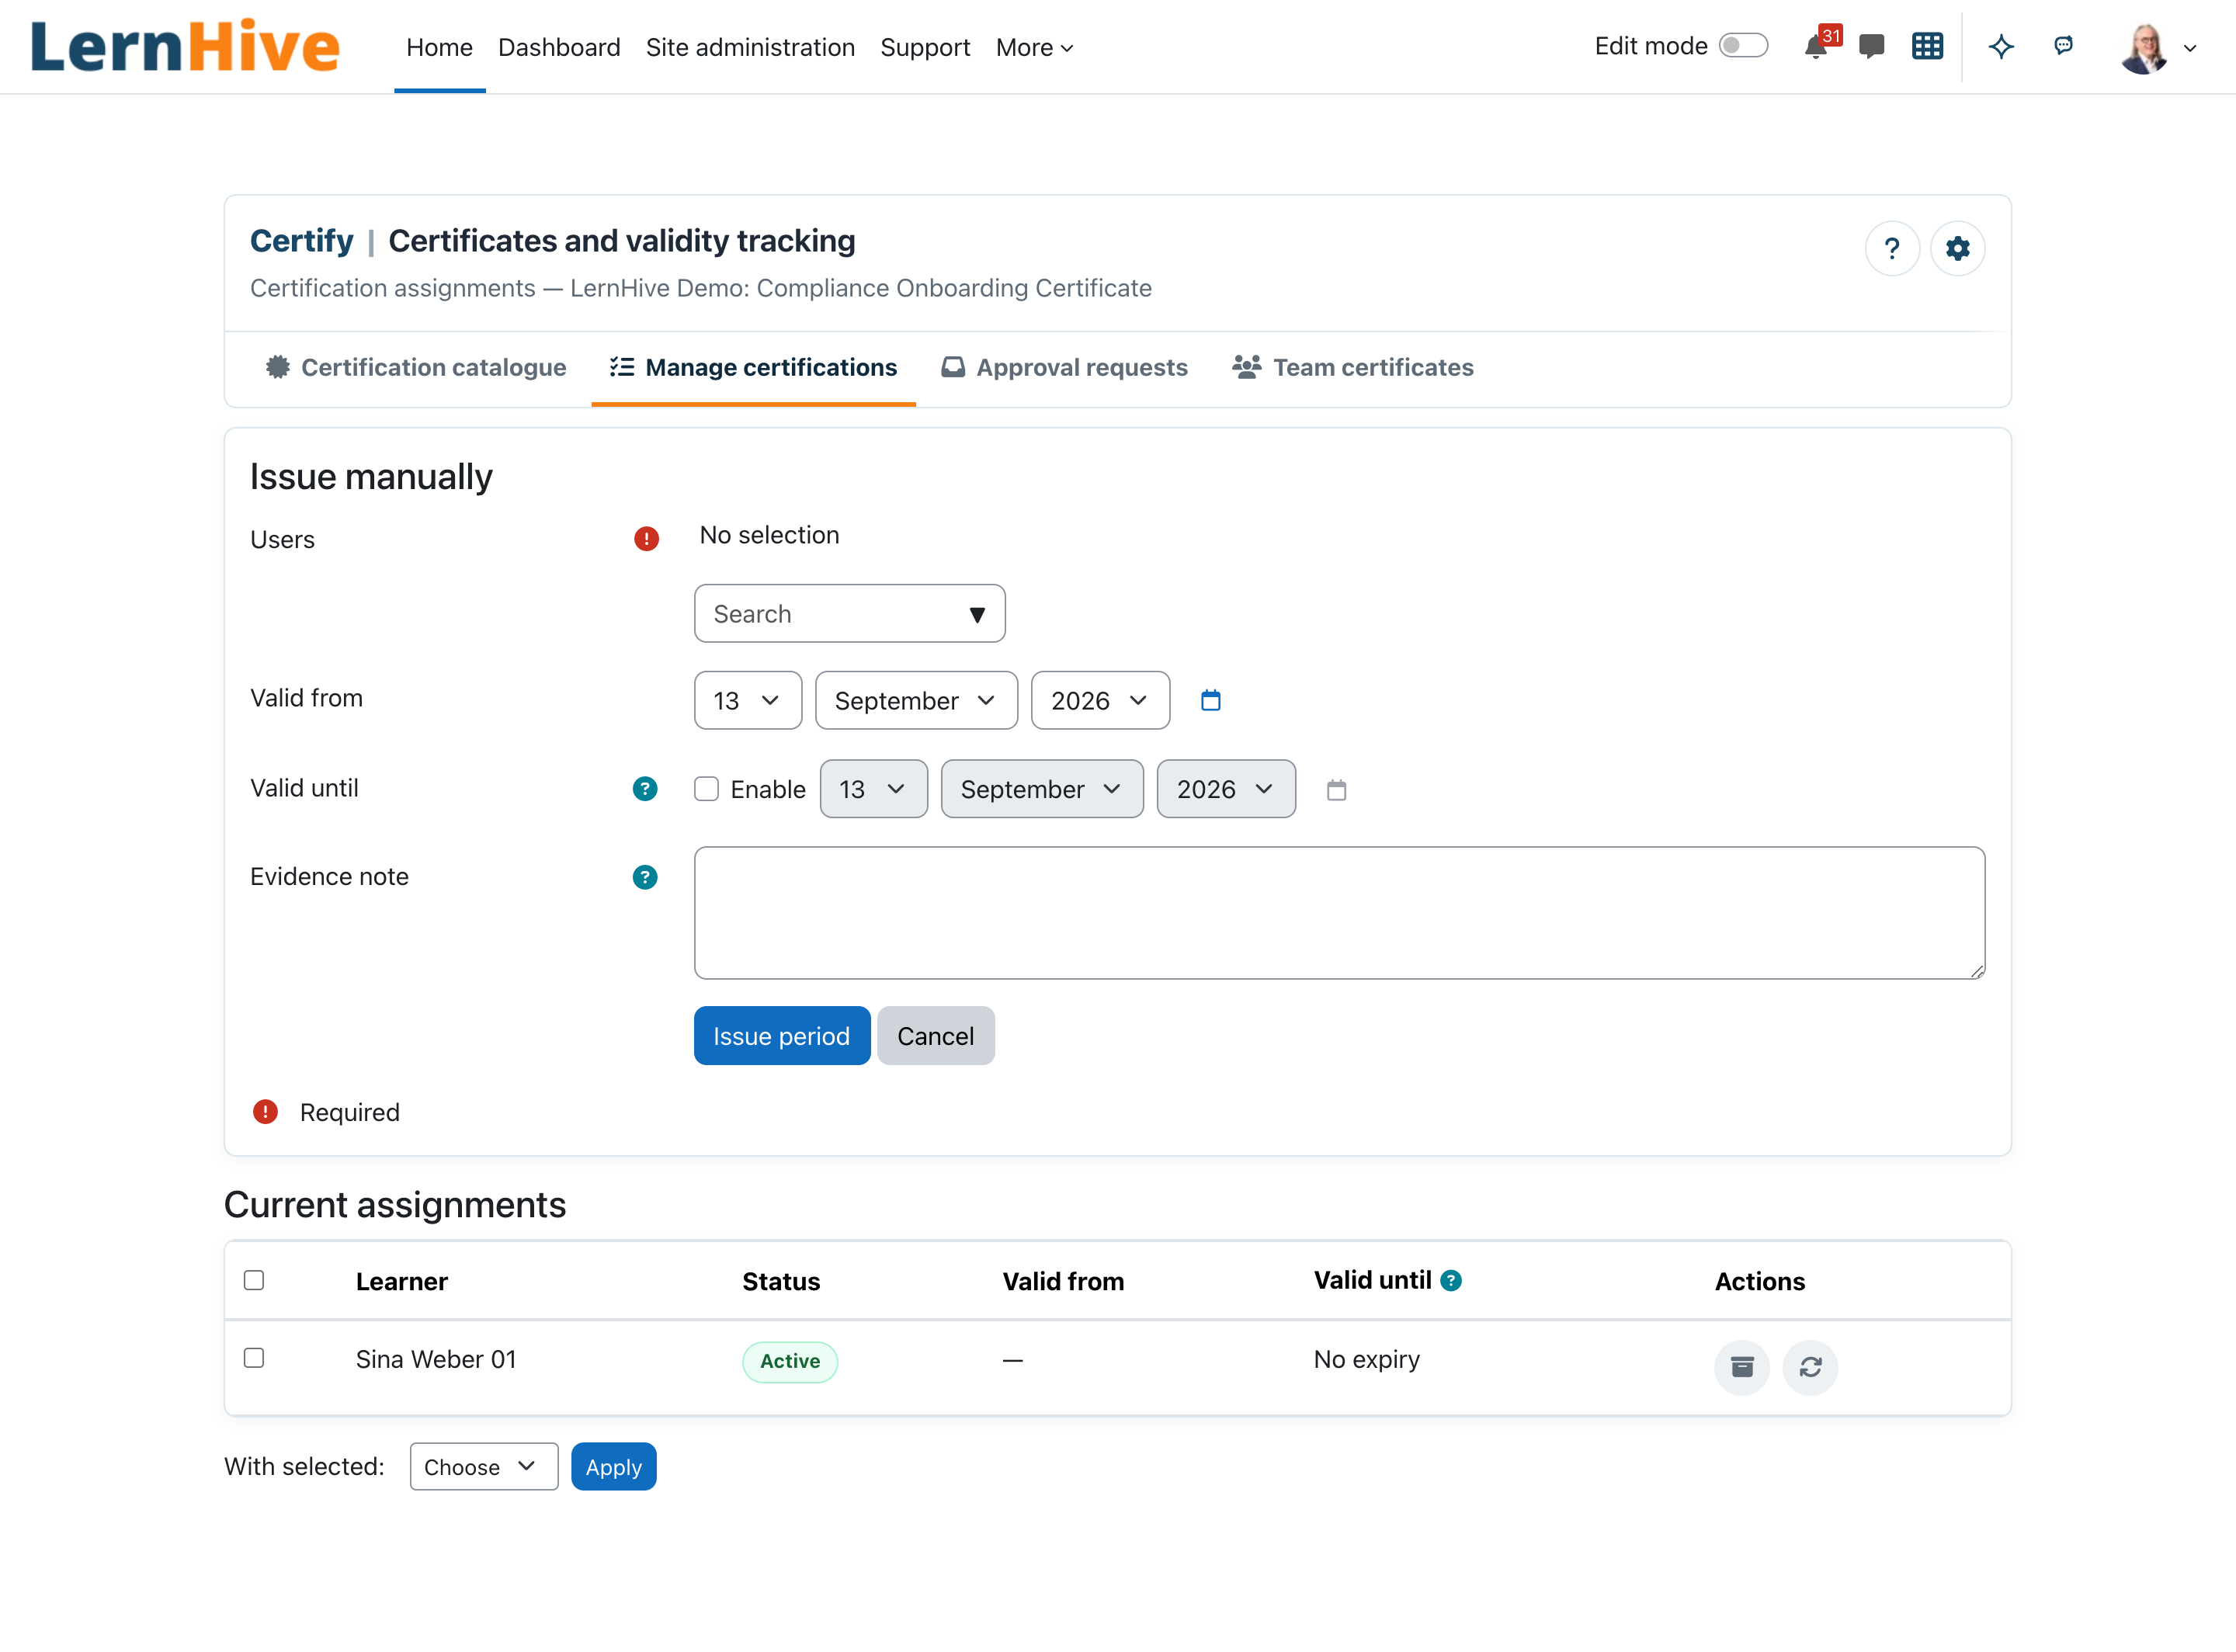Switch to Certification catalogue tab
2236x1652 pixels.
[x=415, y=367]
